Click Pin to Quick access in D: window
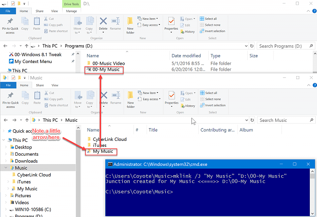Viewport: 317px width, 217px height. coord(10,26)
